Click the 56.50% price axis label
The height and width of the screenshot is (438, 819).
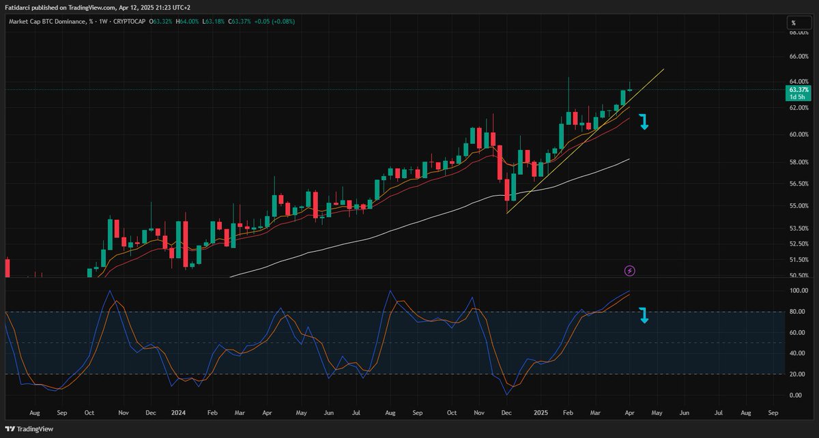[799, 184]
